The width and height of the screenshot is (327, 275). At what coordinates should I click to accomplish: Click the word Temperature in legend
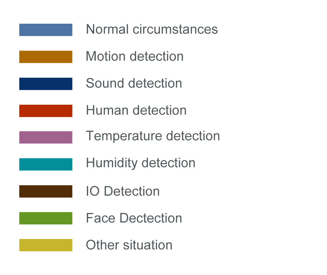pos(124,136)
